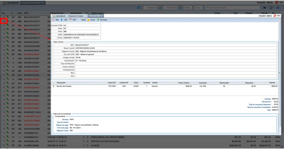The width and height of the screenshot is (284, 149).
Task: Send the invoice by Email
Action: pyautogui.click(x=91, y=20)
